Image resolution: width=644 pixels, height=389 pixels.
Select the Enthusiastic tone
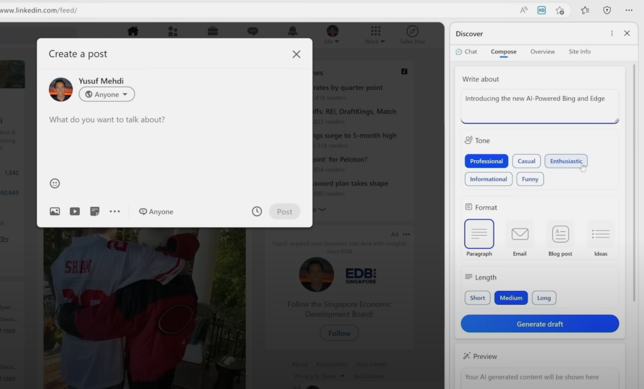(566, 161)
